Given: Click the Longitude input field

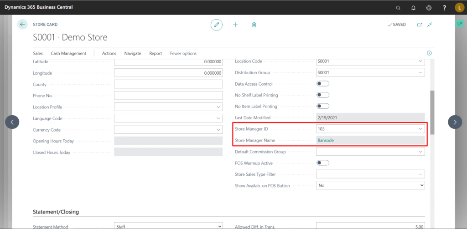Looking at the screenshot, I should pos(168,73).
